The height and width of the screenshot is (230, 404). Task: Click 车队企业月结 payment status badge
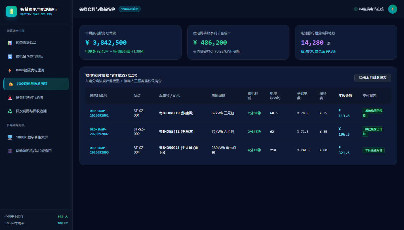click(x=374, y=150)
